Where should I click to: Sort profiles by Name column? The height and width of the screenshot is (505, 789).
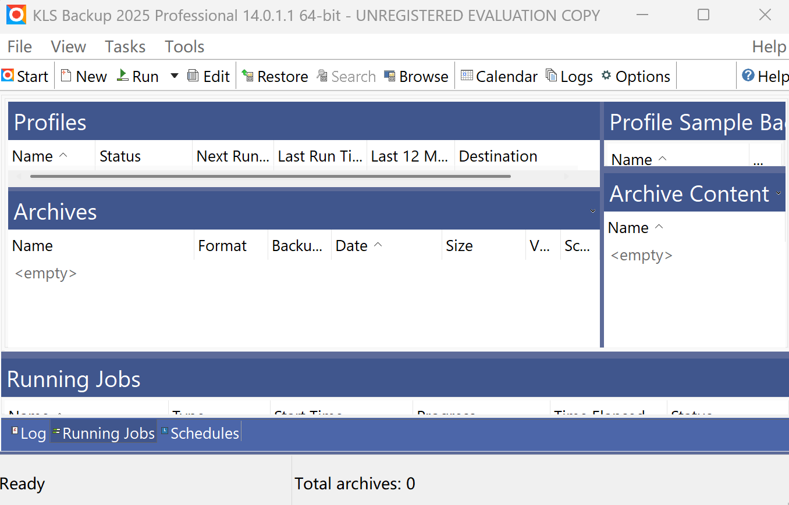(51, 156)
